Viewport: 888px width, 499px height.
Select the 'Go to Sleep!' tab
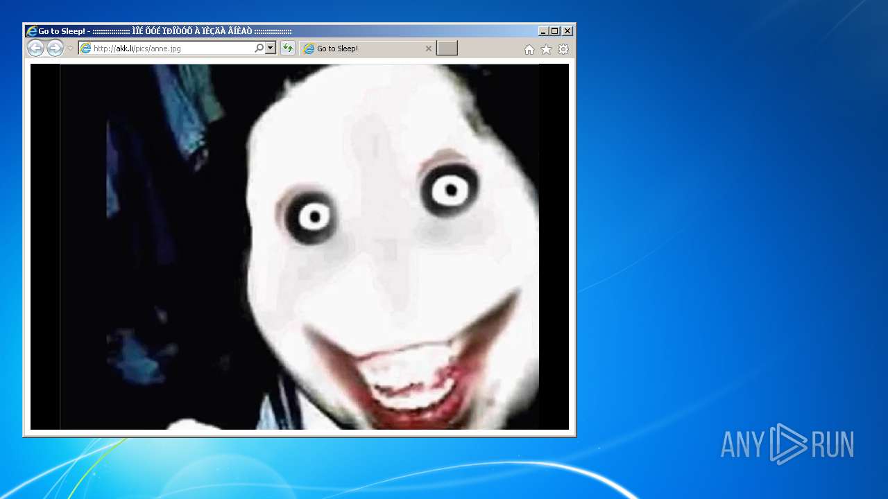coord(368,49)
